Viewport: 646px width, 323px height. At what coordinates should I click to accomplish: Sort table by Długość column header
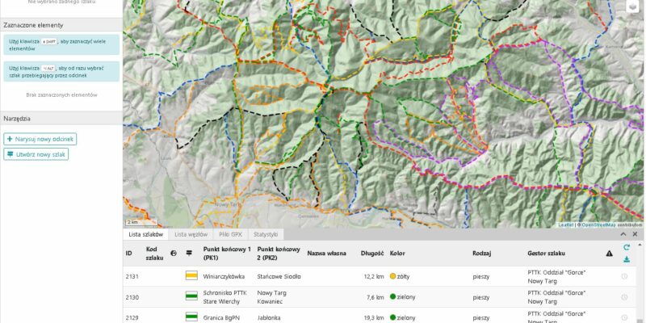point(372,254)
